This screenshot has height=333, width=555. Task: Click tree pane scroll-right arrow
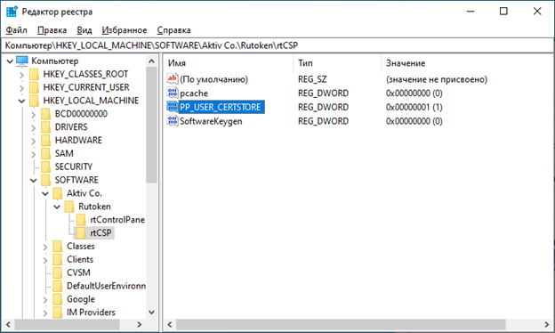[x=140, y=324]
